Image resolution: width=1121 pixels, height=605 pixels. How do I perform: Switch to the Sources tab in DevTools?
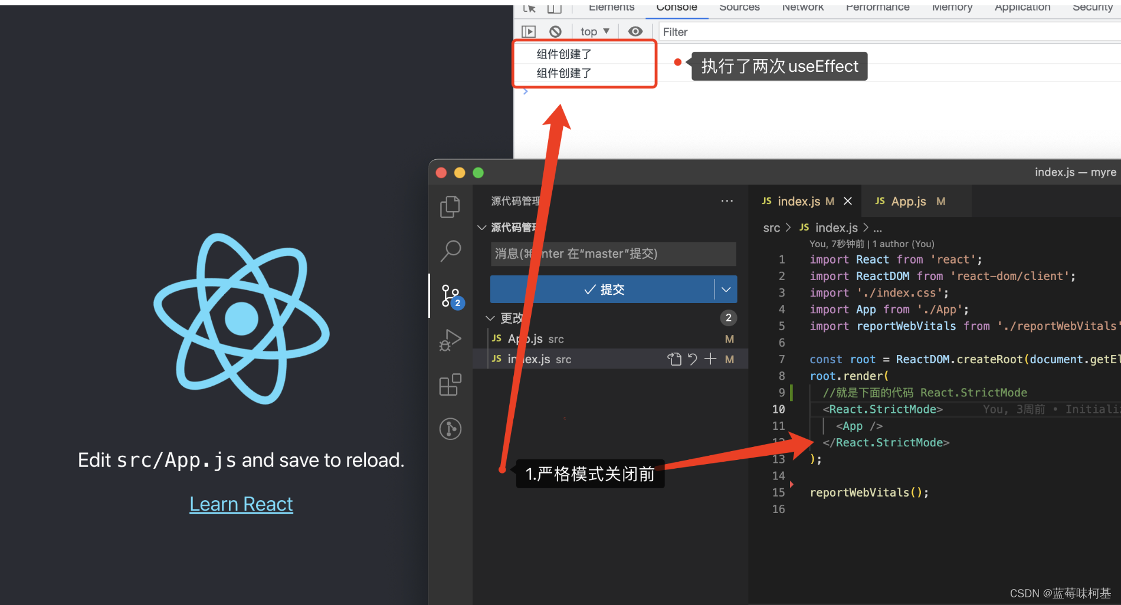pyautogui.click(x=739, y=8)
